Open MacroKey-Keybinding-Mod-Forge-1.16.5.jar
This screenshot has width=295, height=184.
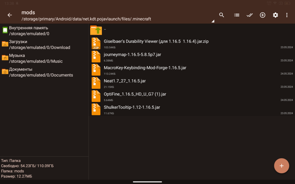tap(192, 70)
